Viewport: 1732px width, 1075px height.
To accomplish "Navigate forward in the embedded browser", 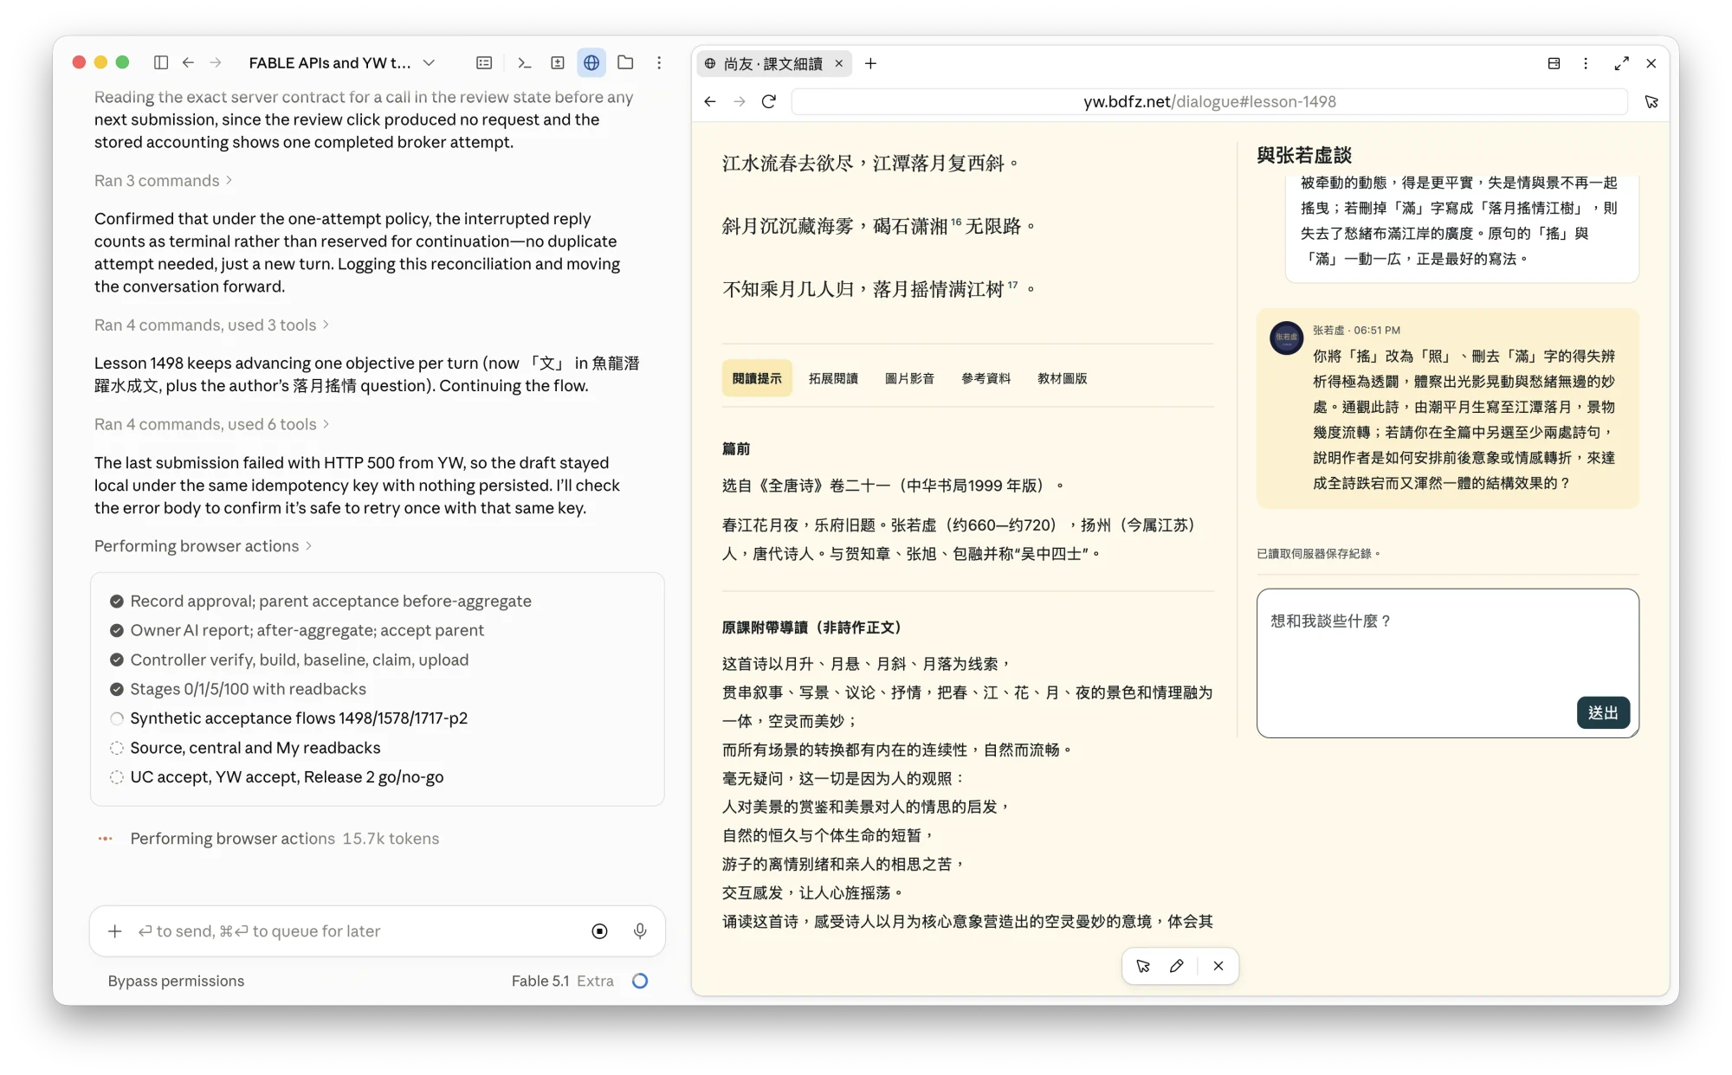I will click(x=739, y=101).
